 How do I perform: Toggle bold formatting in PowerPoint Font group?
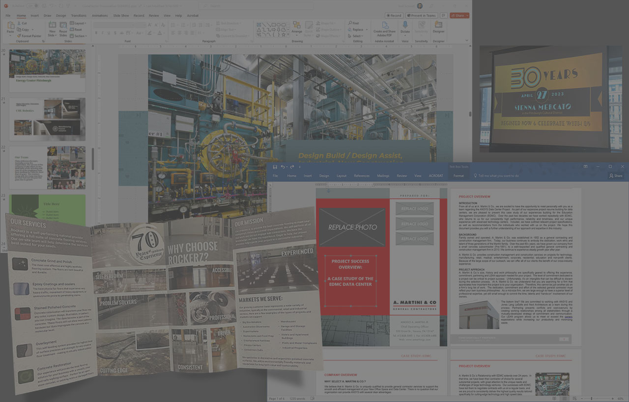coord(96,33)
